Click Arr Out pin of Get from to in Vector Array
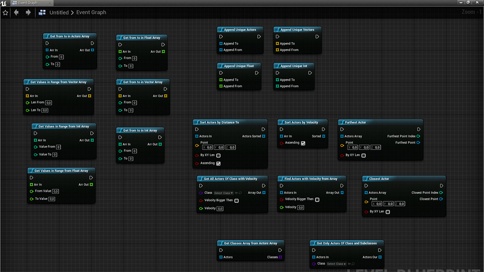Viewport: 484px width, 272px height. point(166,96)
